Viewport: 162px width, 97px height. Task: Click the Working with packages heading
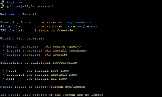pos(22,38)
